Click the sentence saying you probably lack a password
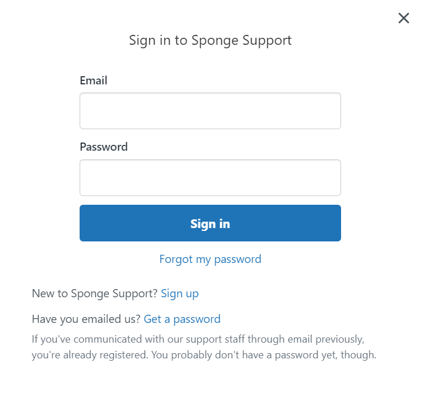Image resolution: width=423 pixels, height=395 pixels. (x=264, y=354)
